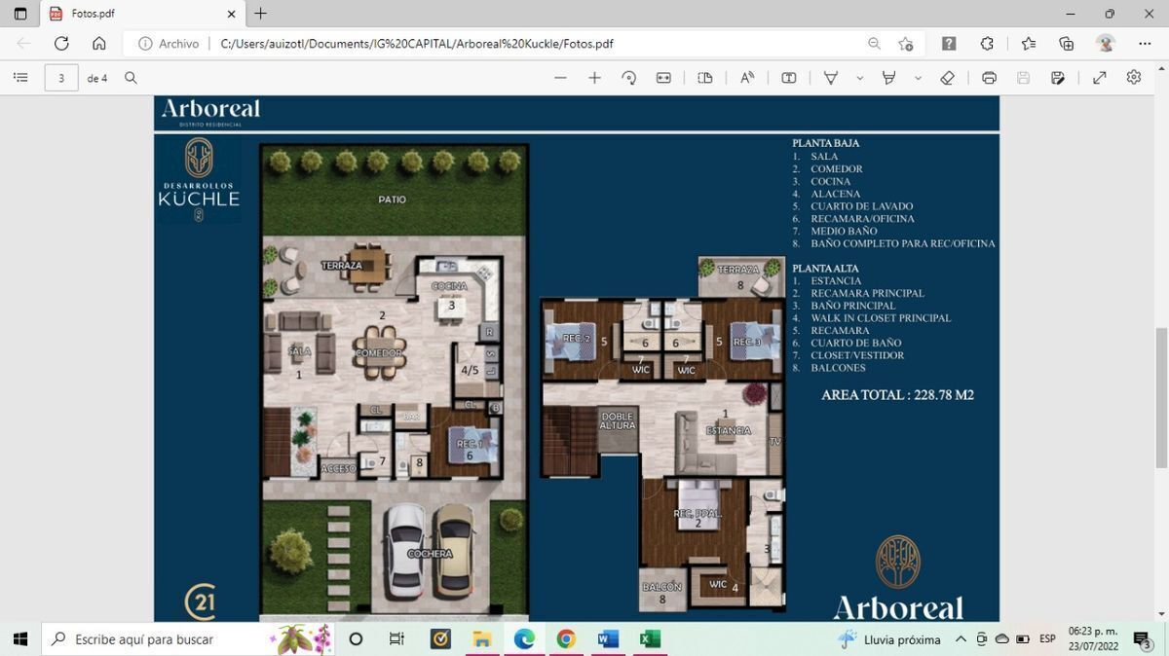
Task: Go back to previous page in browser
Action: (x=23, y=44)
